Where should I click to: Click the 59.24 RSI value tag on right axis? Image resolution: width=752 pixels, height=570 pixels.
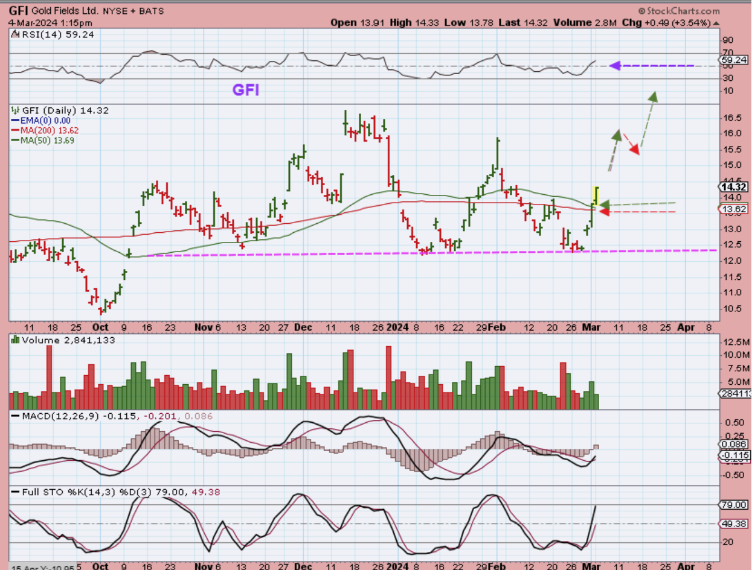click(735, 60)
